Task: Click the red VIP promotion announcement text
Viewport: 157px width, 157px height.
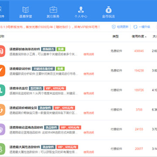Action: point(50,27)
